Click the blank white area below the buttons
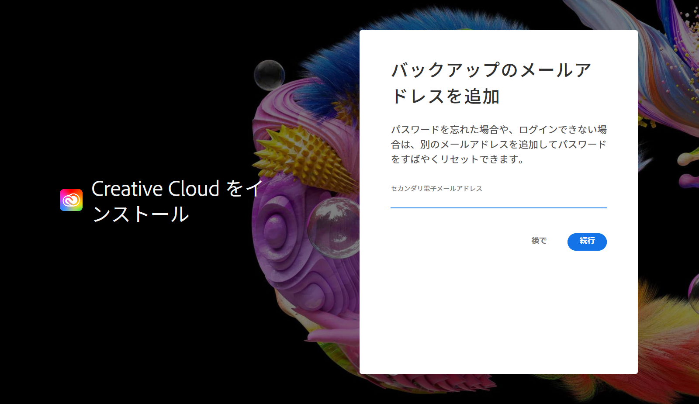 tap(498, 314)
